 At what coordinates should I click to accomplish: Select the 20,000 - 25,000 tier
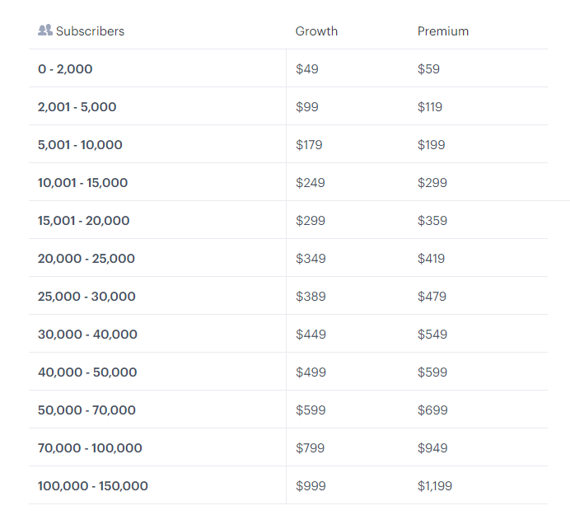pos(86,259)
